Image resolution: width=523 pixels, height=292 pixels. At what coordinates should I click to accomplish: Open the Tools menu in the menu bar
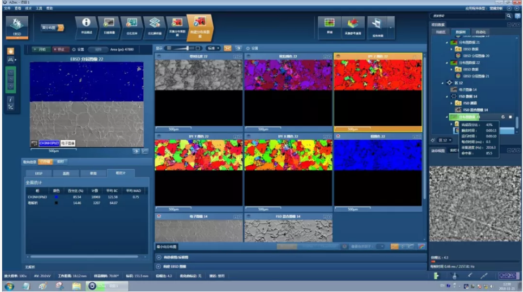[39, 8]
